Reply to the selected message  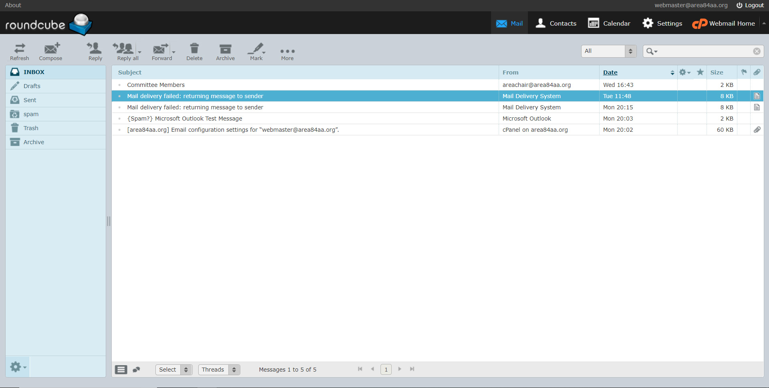[95, 52]
